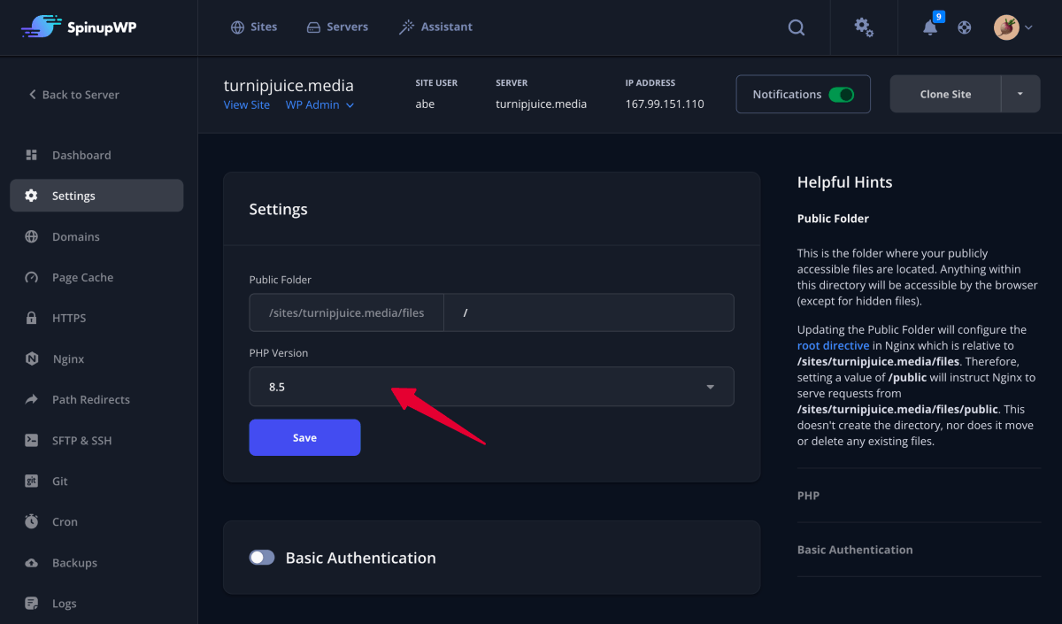Open the user avatar menu

tap(1013, 27)
